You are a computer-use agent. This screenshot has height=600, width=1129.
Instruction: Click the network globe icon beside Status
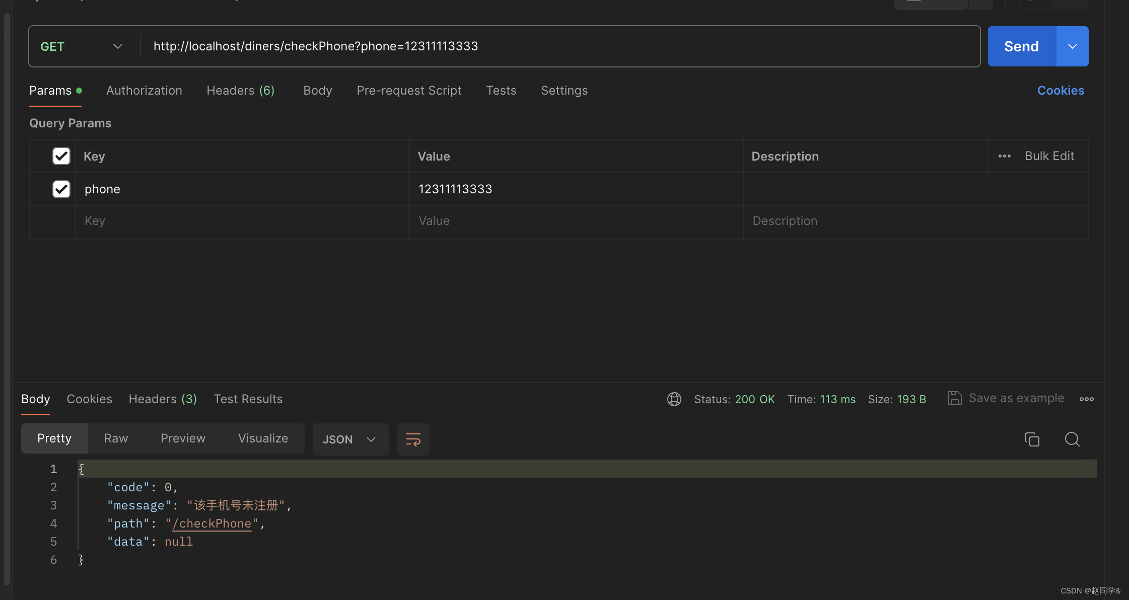tap(674, 399)
